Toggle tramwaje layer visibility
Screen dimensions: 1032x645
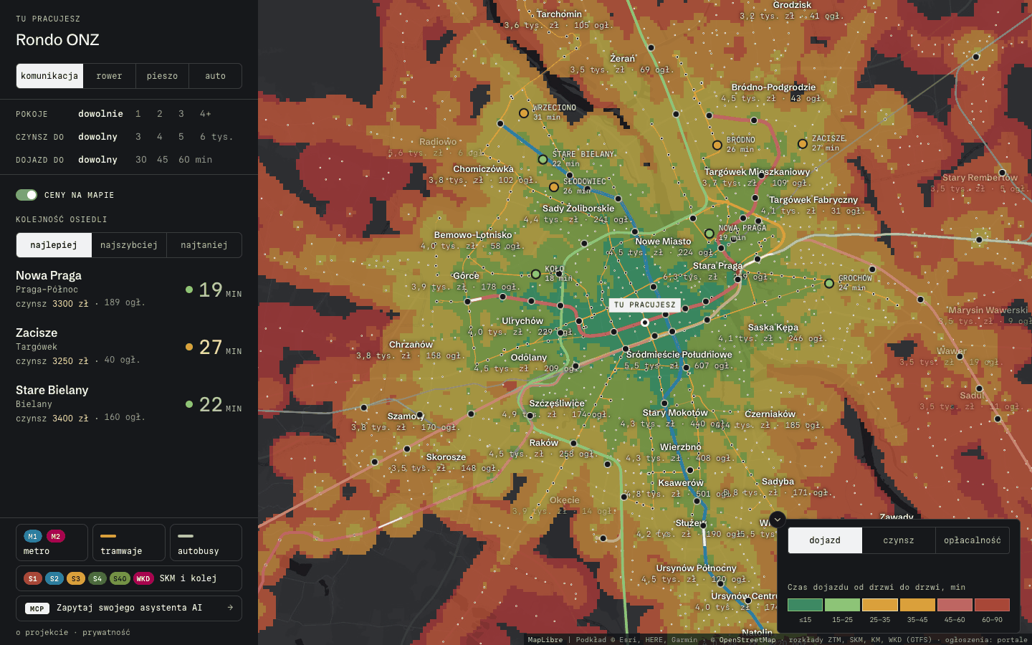point(129,543)
